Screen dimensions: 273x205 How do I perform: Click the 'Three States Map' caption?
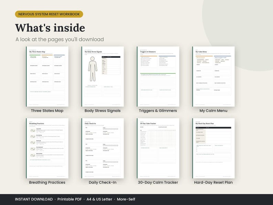pos(47,111)
